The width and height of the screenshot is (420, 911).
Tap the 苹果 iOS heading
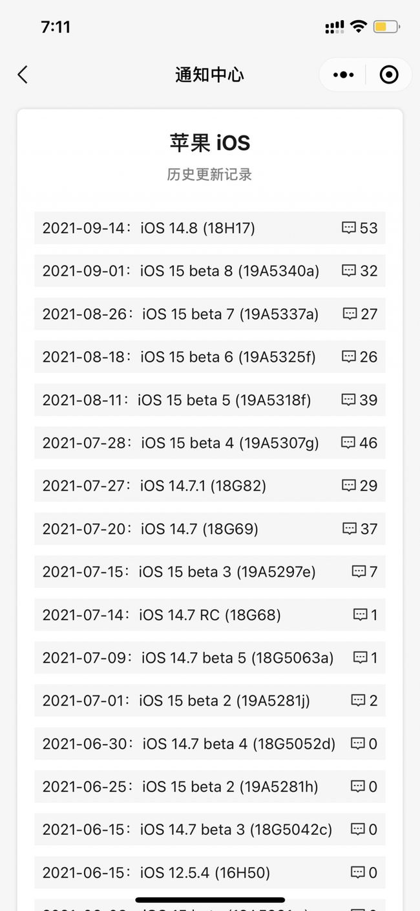pyautogui.click(x=210, y=143)
